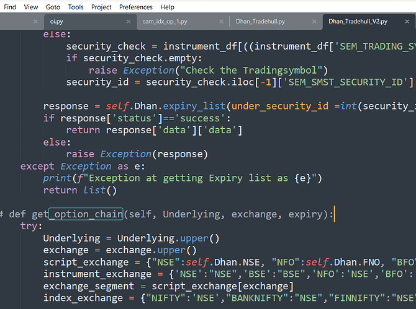Click 'if security_check.empty:' line
The height and width of the screenshot is (309, 416).
pyautogui.click(x=134, y=58)
